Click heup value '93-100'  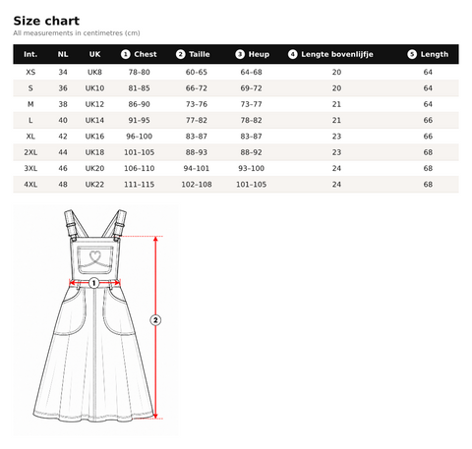point(251,168)
